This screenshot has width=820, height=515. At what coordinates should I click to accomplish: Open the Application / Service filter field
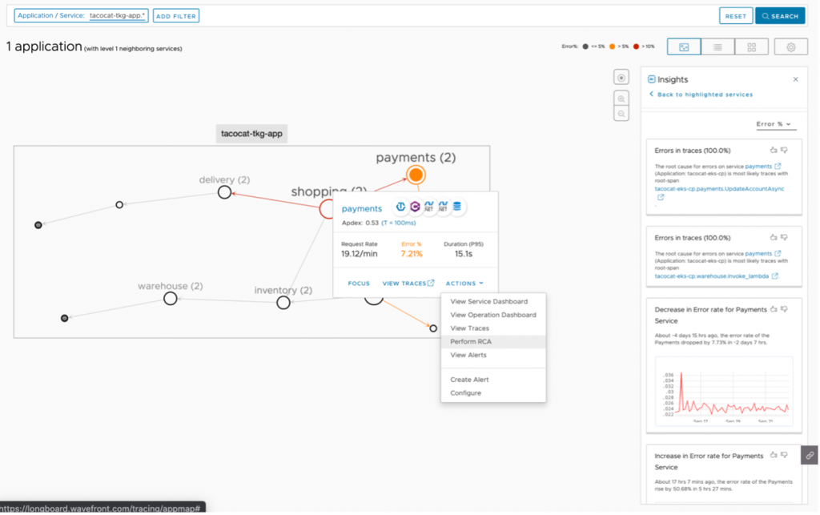pyautogui.click(x=81, y=15)
